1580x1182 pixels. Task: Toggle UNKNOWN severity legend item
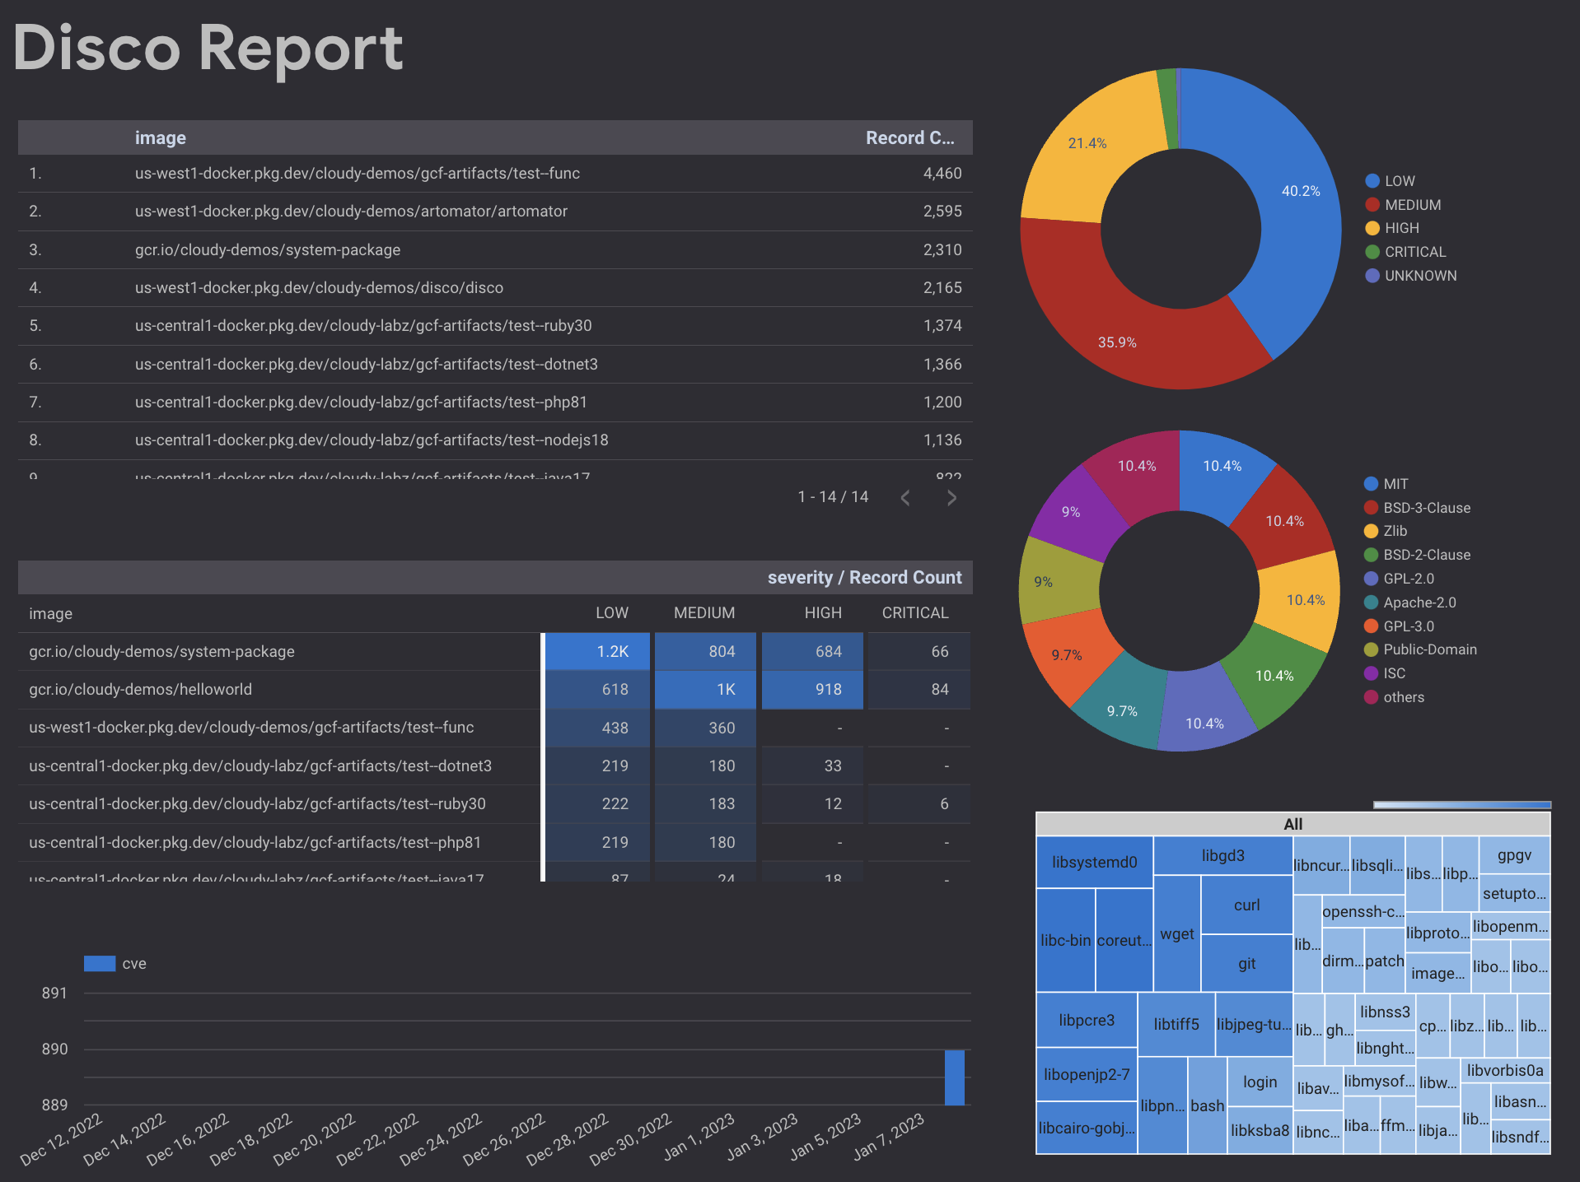coord(1411,276)
